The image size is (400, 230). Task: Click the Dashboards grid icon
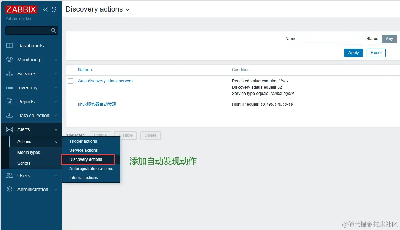point(9,46)
